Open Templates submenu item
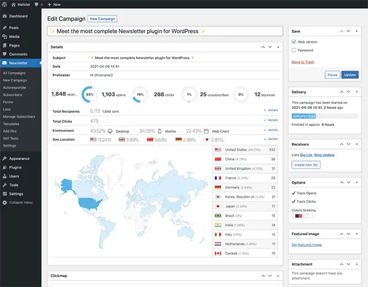Image resolution: width=368 pixels, height=287 pixels. click(11, 124)
